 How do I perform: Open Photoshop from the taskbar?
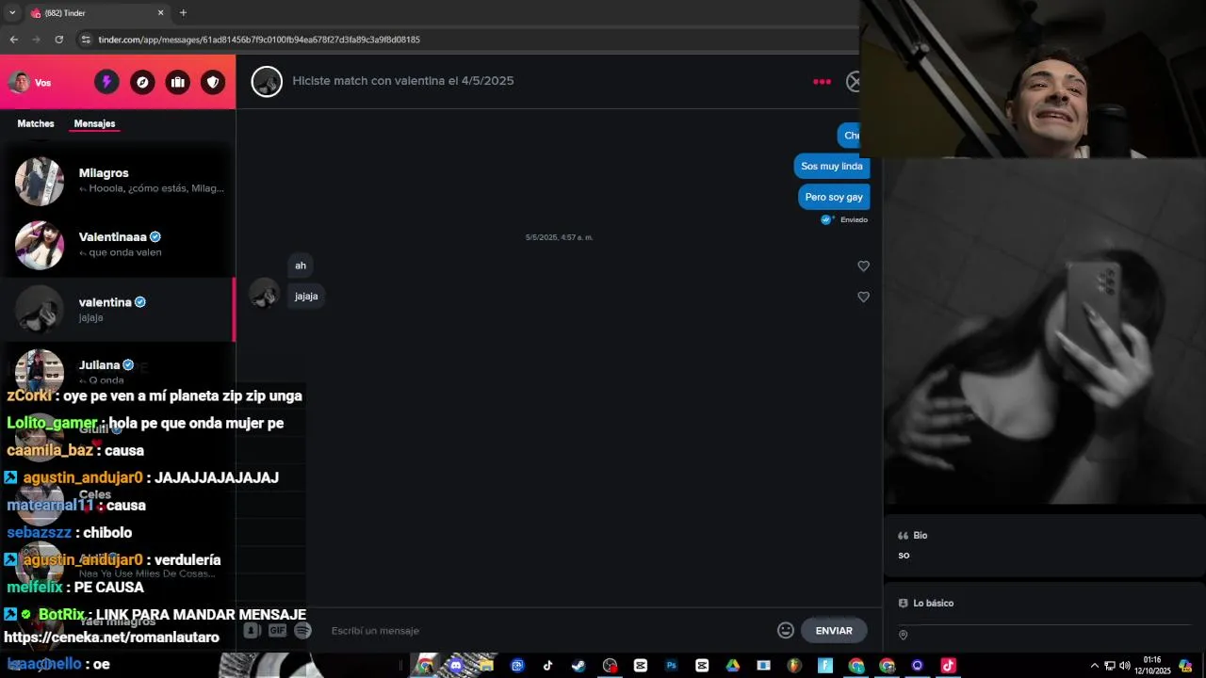[671, 665]
